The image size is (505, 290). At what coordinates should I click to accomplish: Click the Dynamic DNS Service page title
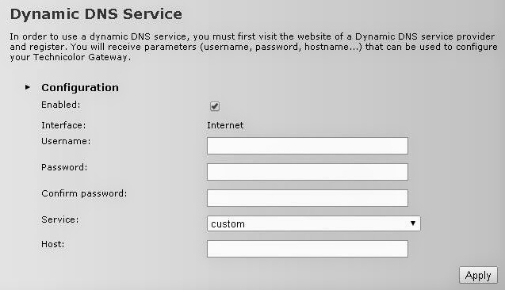click(96, 14)
